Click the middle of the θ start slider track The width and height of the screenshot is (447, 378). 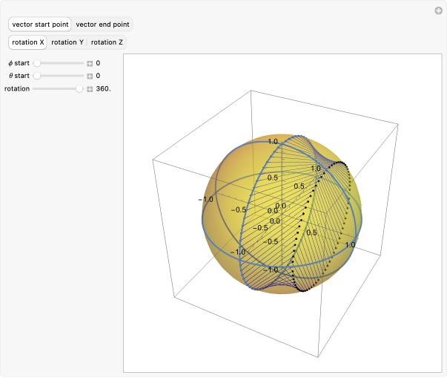tap(59, 76)
